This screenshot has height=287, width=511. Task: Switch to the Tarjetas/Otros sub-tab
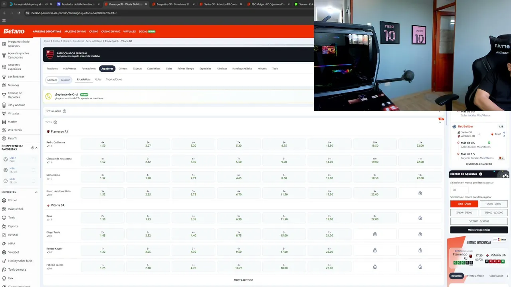pyautogui.click(x=114, y=79)
